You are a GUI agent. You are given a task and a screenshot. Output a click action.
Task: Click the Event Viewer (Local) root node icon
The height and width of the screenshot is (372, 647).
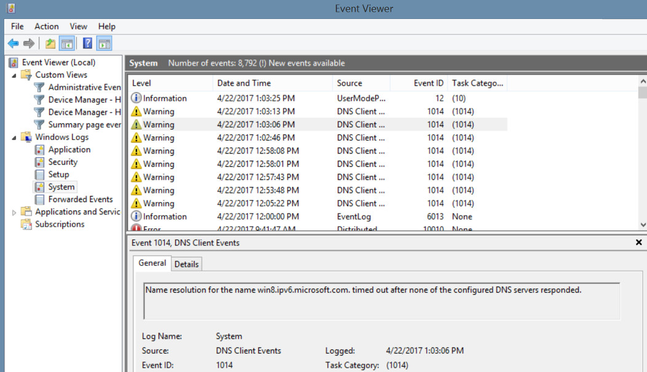pos(14,63)
